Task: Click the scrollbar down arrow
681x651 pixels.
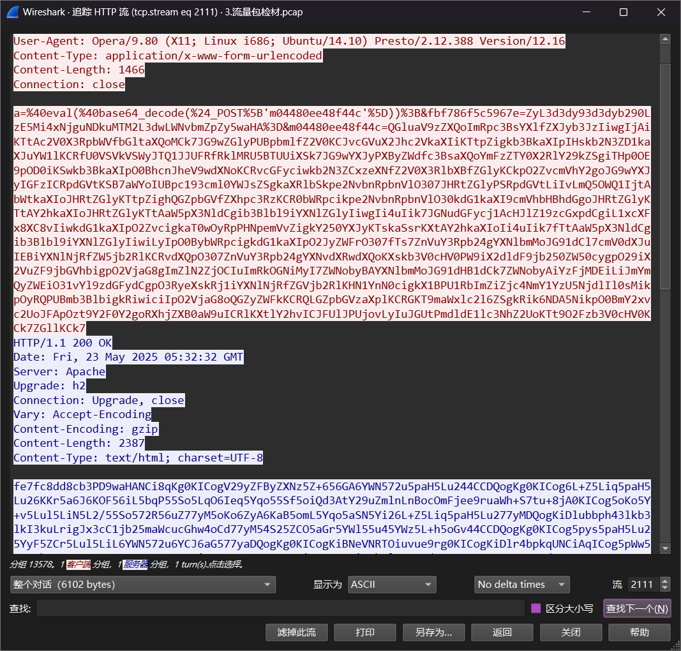Action: click(x=665, y=548)
